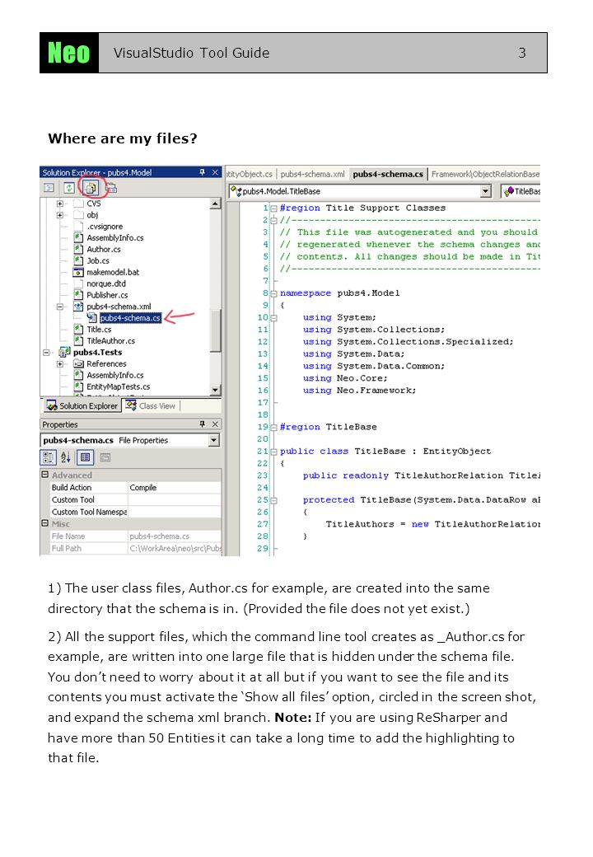
Task: Click the project icon beside pubs4.Tests
Action: click(x=65, y=353)
